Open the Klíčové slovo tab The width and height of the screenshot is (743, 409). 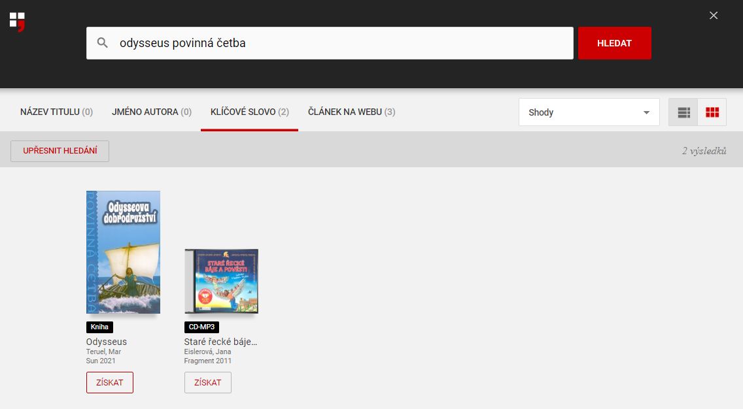(249, 112)
